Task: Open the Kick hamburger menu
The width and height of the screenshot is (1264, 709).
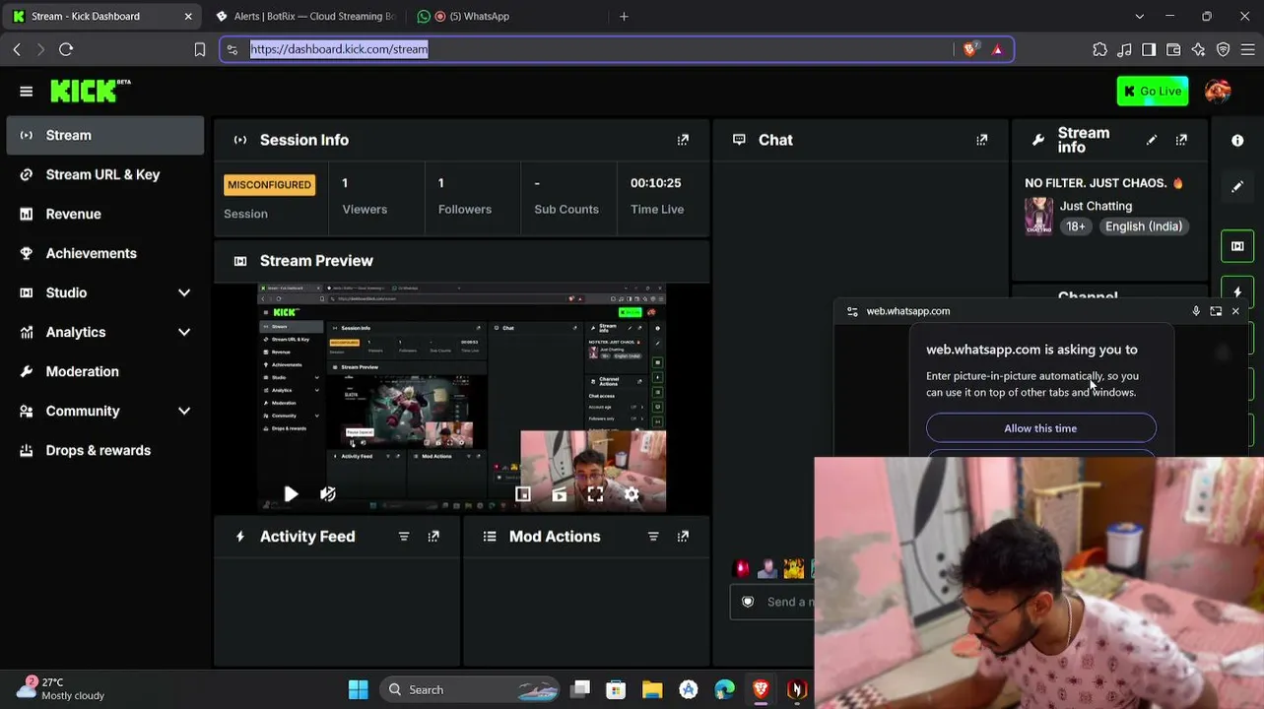Action: coord(27,92)
